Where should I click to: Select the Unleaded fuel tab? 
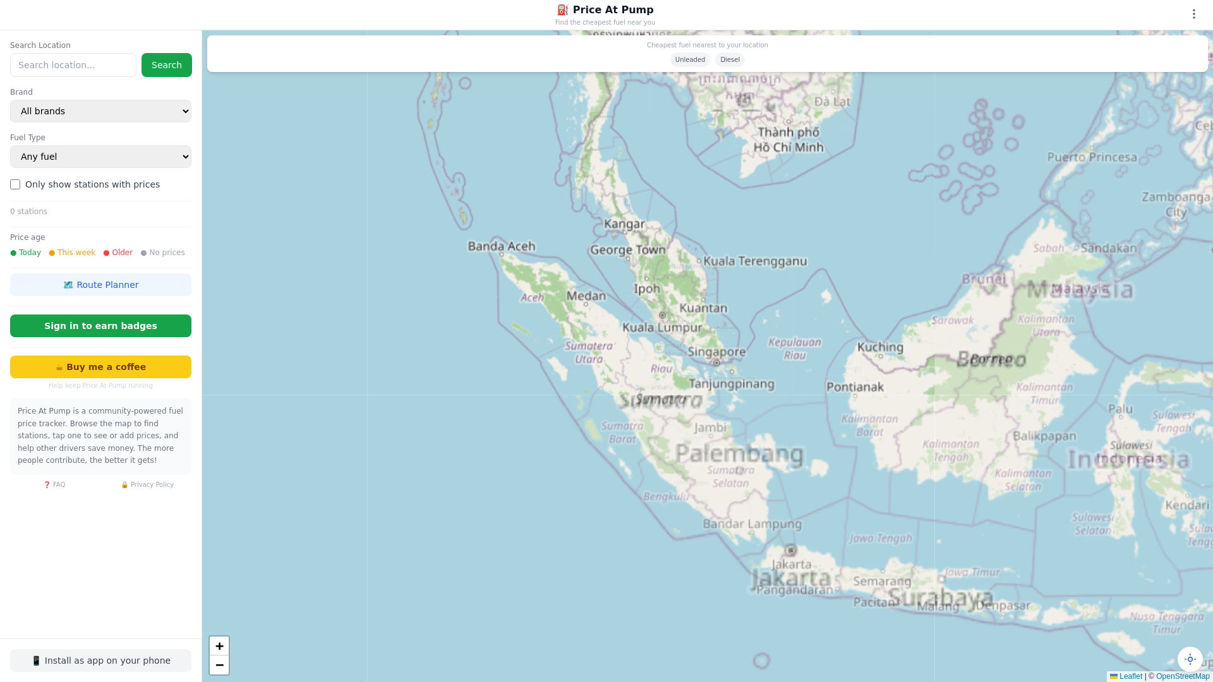click(x=689, y=60)
